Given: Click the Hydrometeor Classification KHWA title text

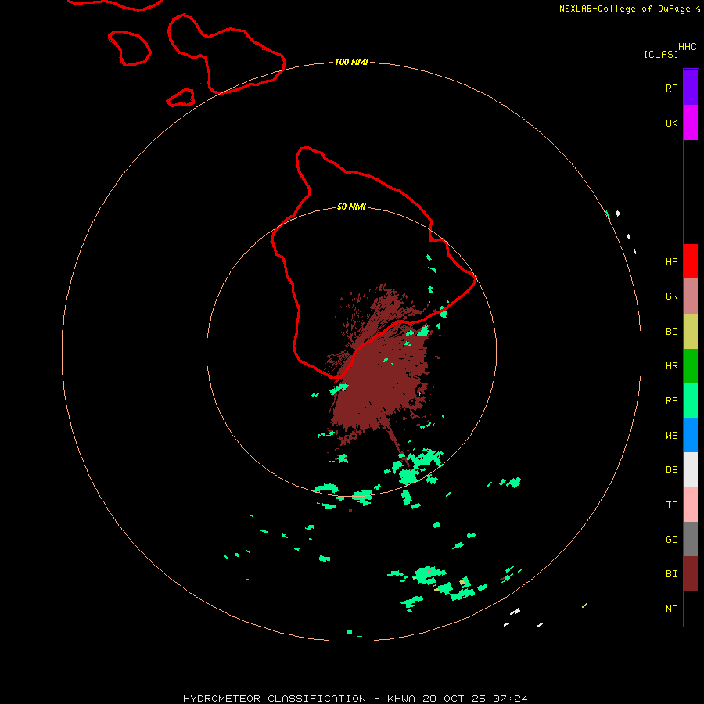Looking at the screenshot, I should pyautogui.click(x=355, y=699).
